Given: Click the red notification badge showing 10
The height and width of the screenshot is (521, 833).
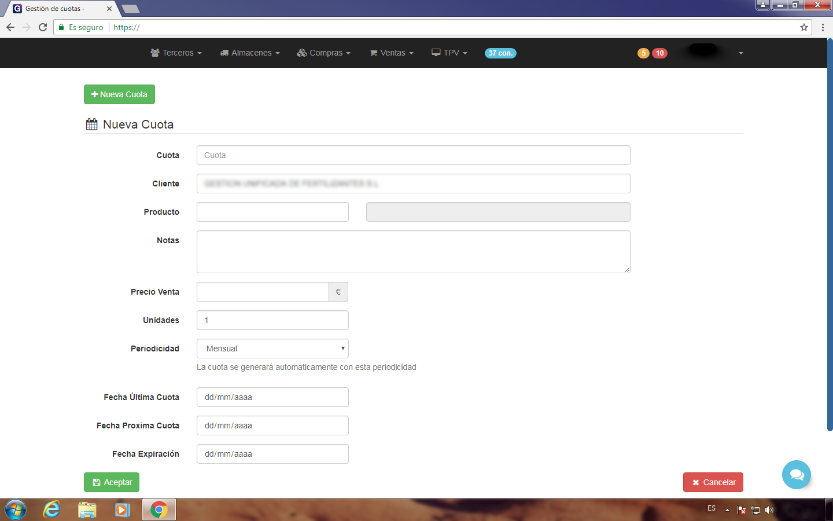Looking at the screenshot, I should pyautogui.click(x=659, y=53).
